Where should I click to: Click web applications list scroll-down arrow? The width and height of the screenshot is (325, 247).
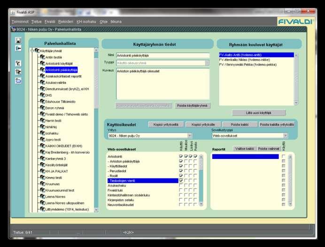point(201,204)
